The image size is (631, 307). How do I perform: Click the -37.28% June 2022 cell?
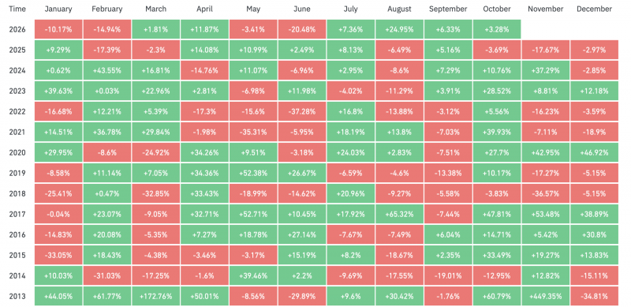[x=302, y=111]
